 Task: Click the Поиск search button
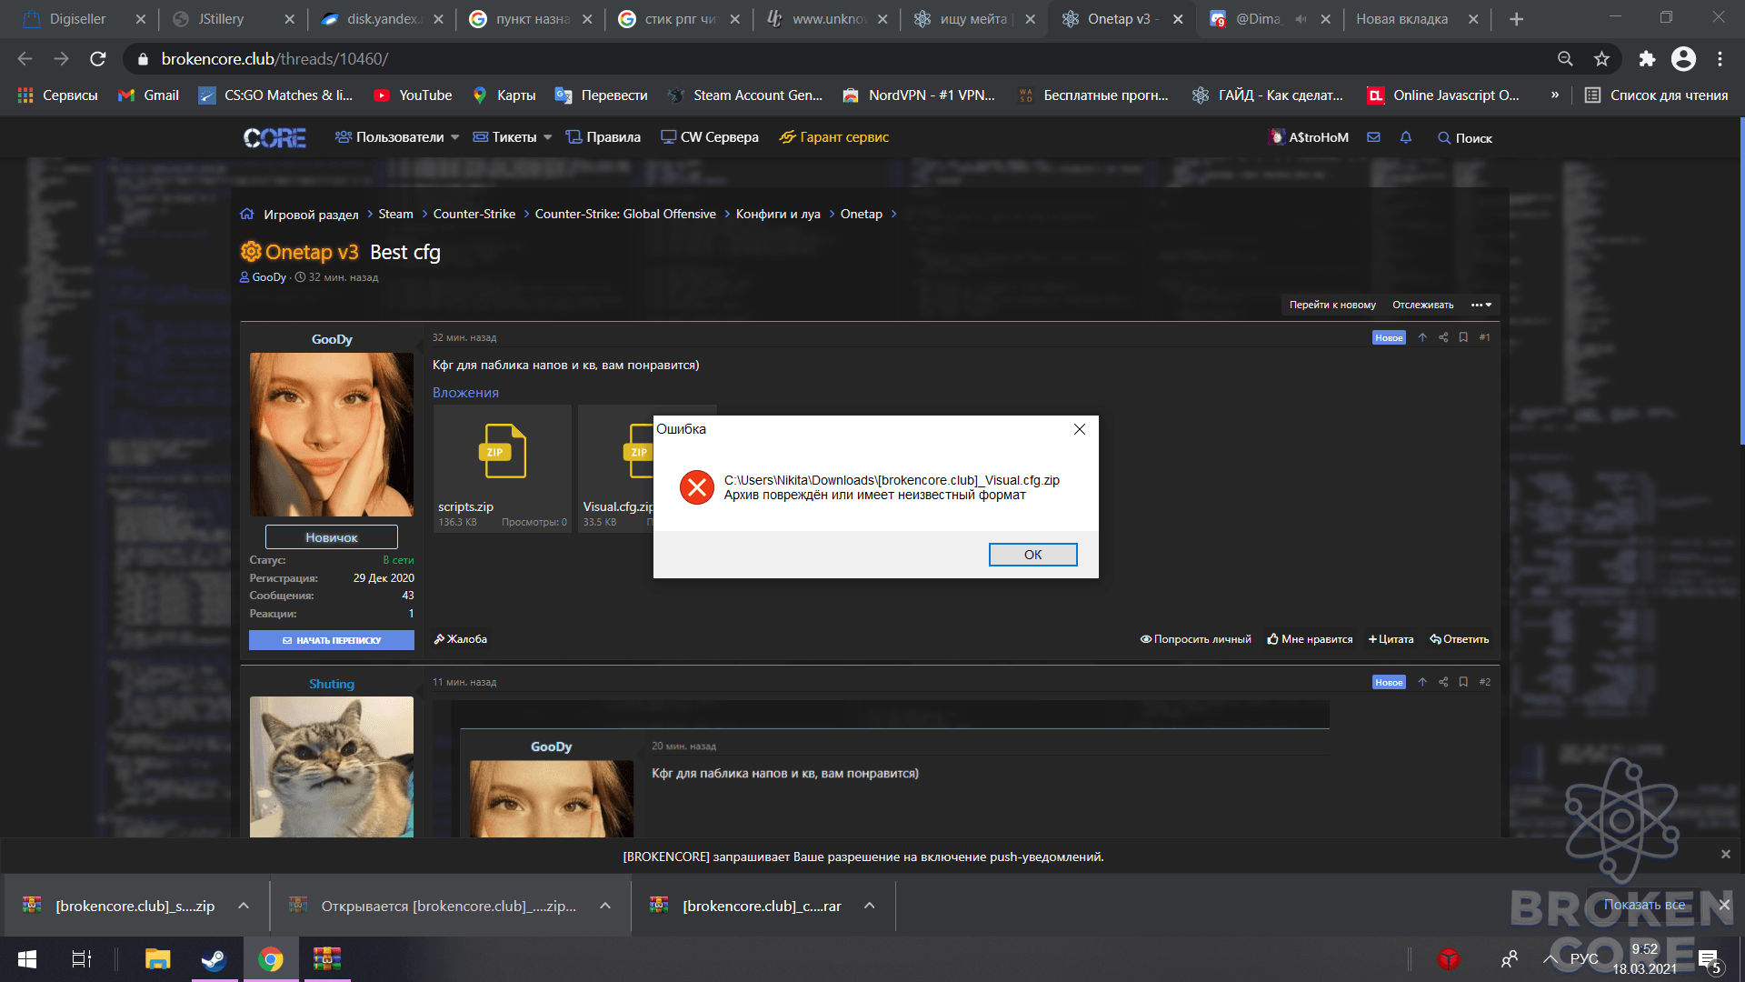(x=1464, y=138)
